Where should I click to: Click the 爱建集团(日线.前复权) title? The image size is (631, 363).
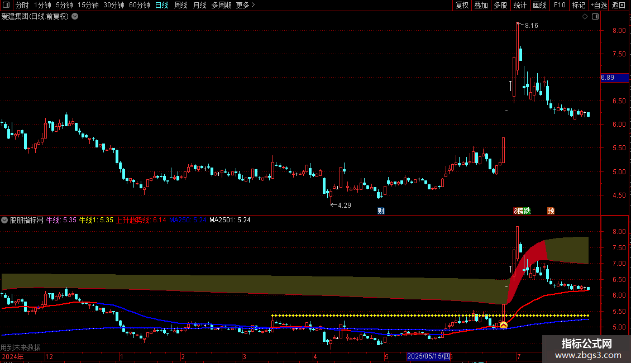[x=35, y=17]
